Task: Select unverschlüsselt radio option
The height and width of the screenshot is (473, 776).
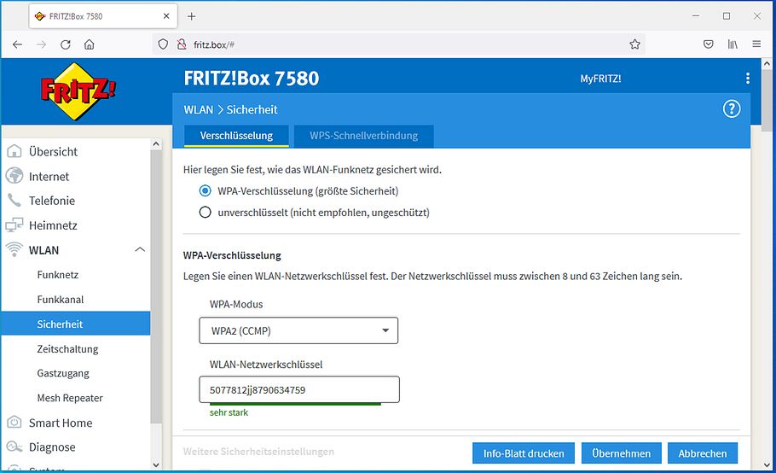Action: (205, 213)
